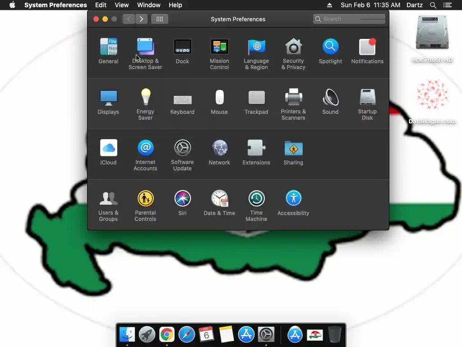Open the System Preferences menu
The image size is (462, 347).
click(55, 5)
